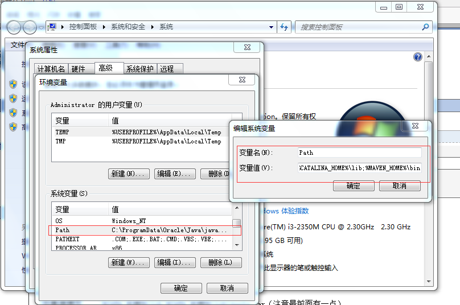Click 编辑(E) under user variables
The height and width of the screenshot is (305, 460).
(x=175, y=174)
